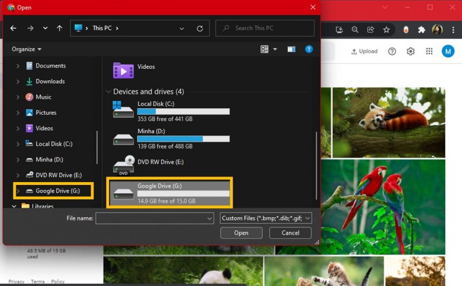Collapse Devices and drives group
This screenshot has height=286, width=462.
tap(108, 92)
